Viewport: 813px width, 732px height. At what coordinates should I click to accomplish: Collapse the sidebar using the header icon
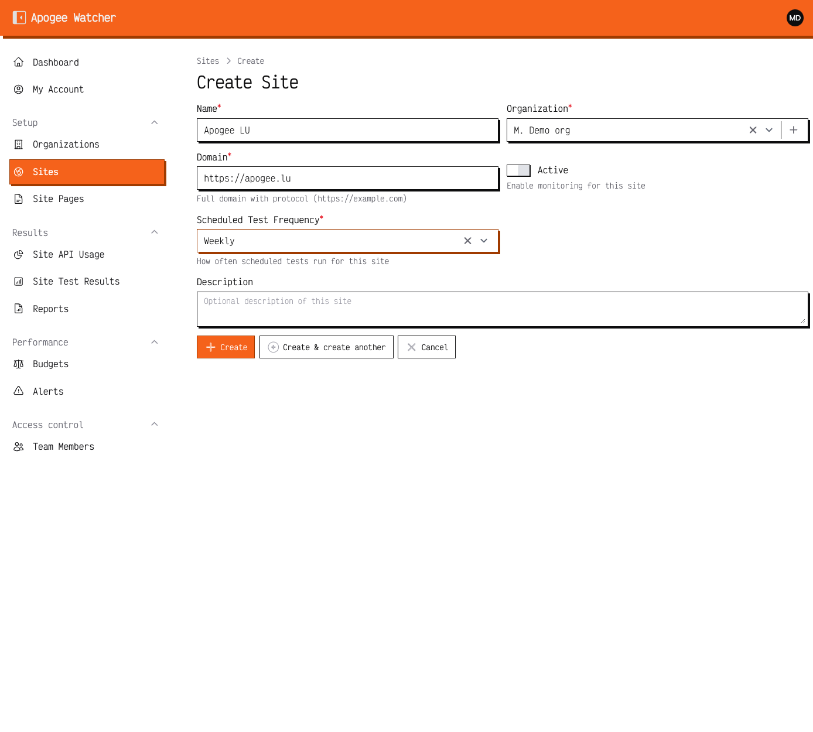click(19, 18)
